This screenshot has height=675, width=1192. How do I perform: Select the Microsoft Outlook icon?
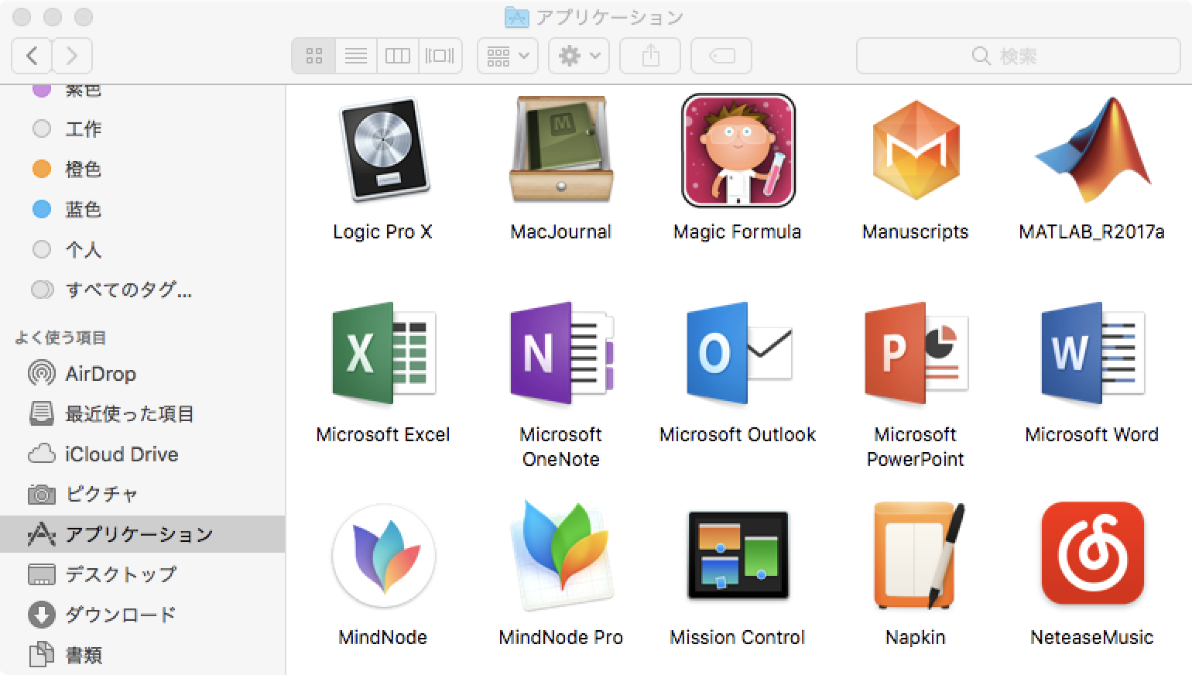(738, 353)
